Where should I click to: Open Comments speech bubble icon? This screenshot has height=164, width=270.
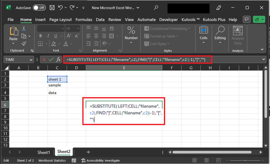[x=247, y=19]
